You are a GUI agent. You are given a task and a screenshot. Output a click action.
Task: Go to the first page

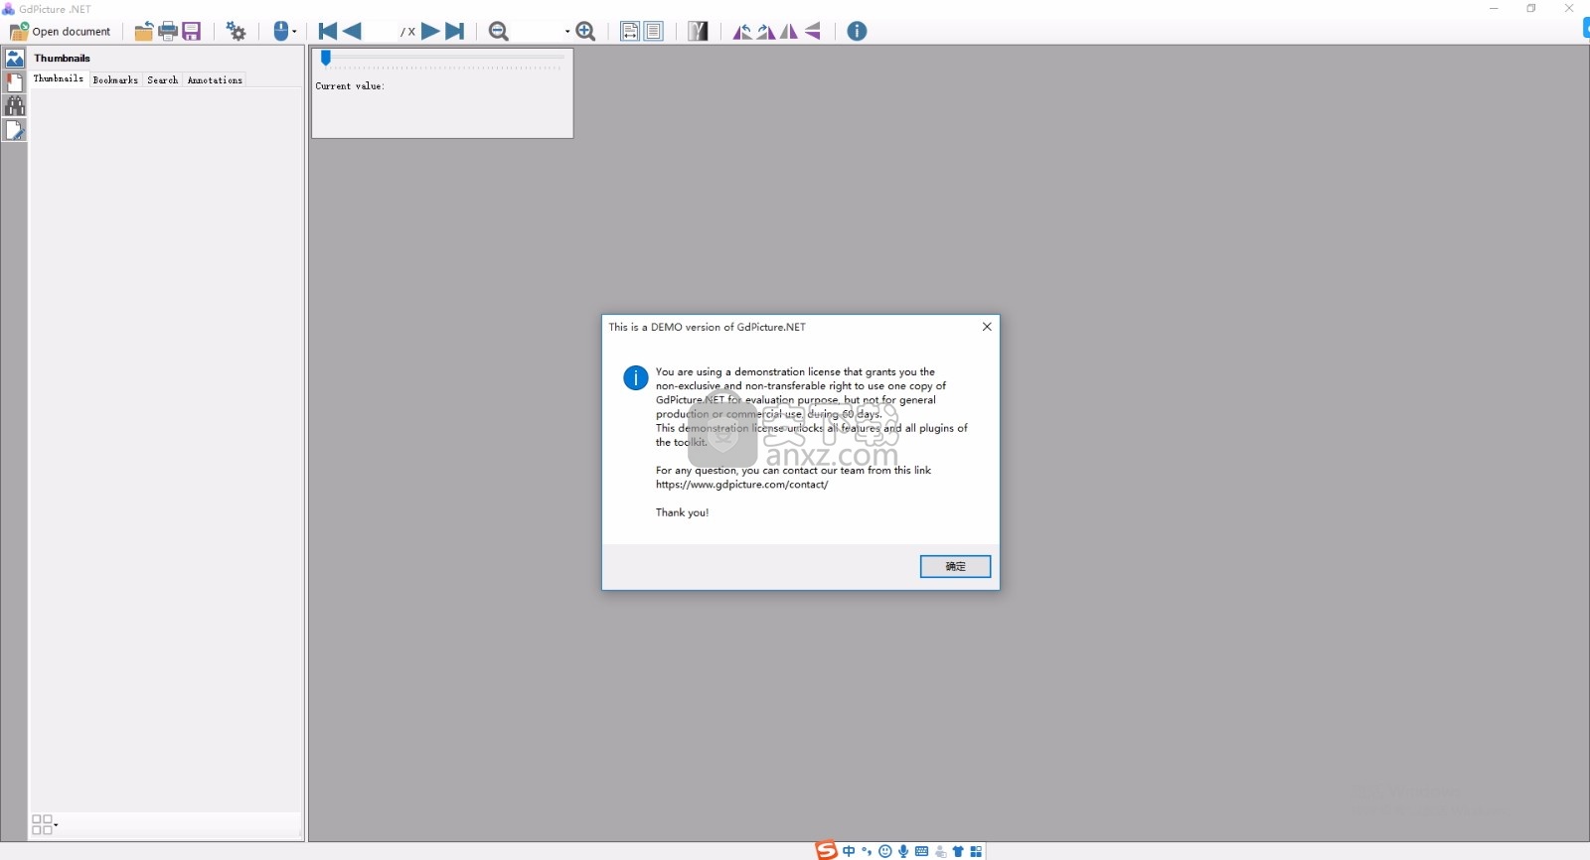[328, 32]
